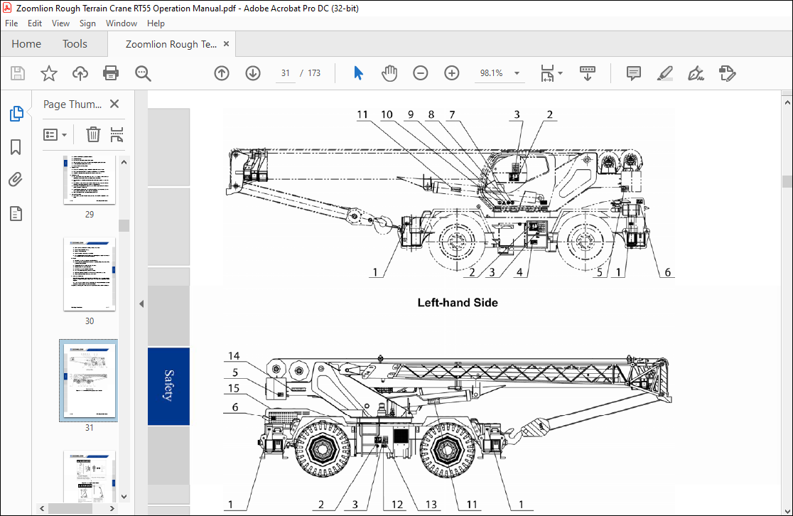Go to previous page arrow up icon

coord(222,73)
